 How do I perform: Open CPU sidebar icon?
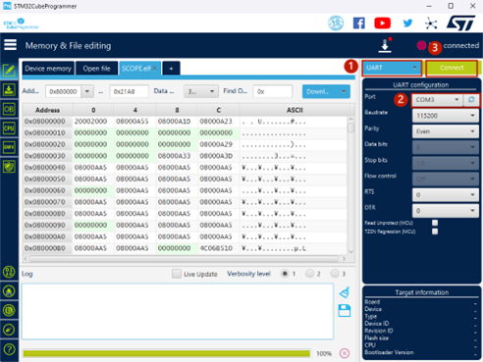click(9, 129)
